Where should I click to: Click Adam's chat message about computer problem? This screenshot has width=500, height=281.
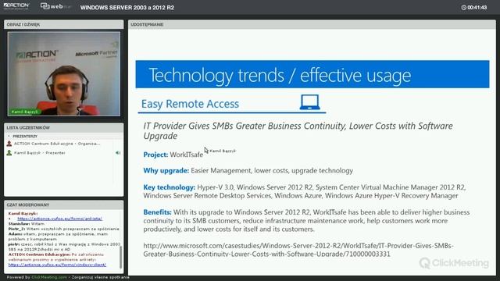point(59,237)
